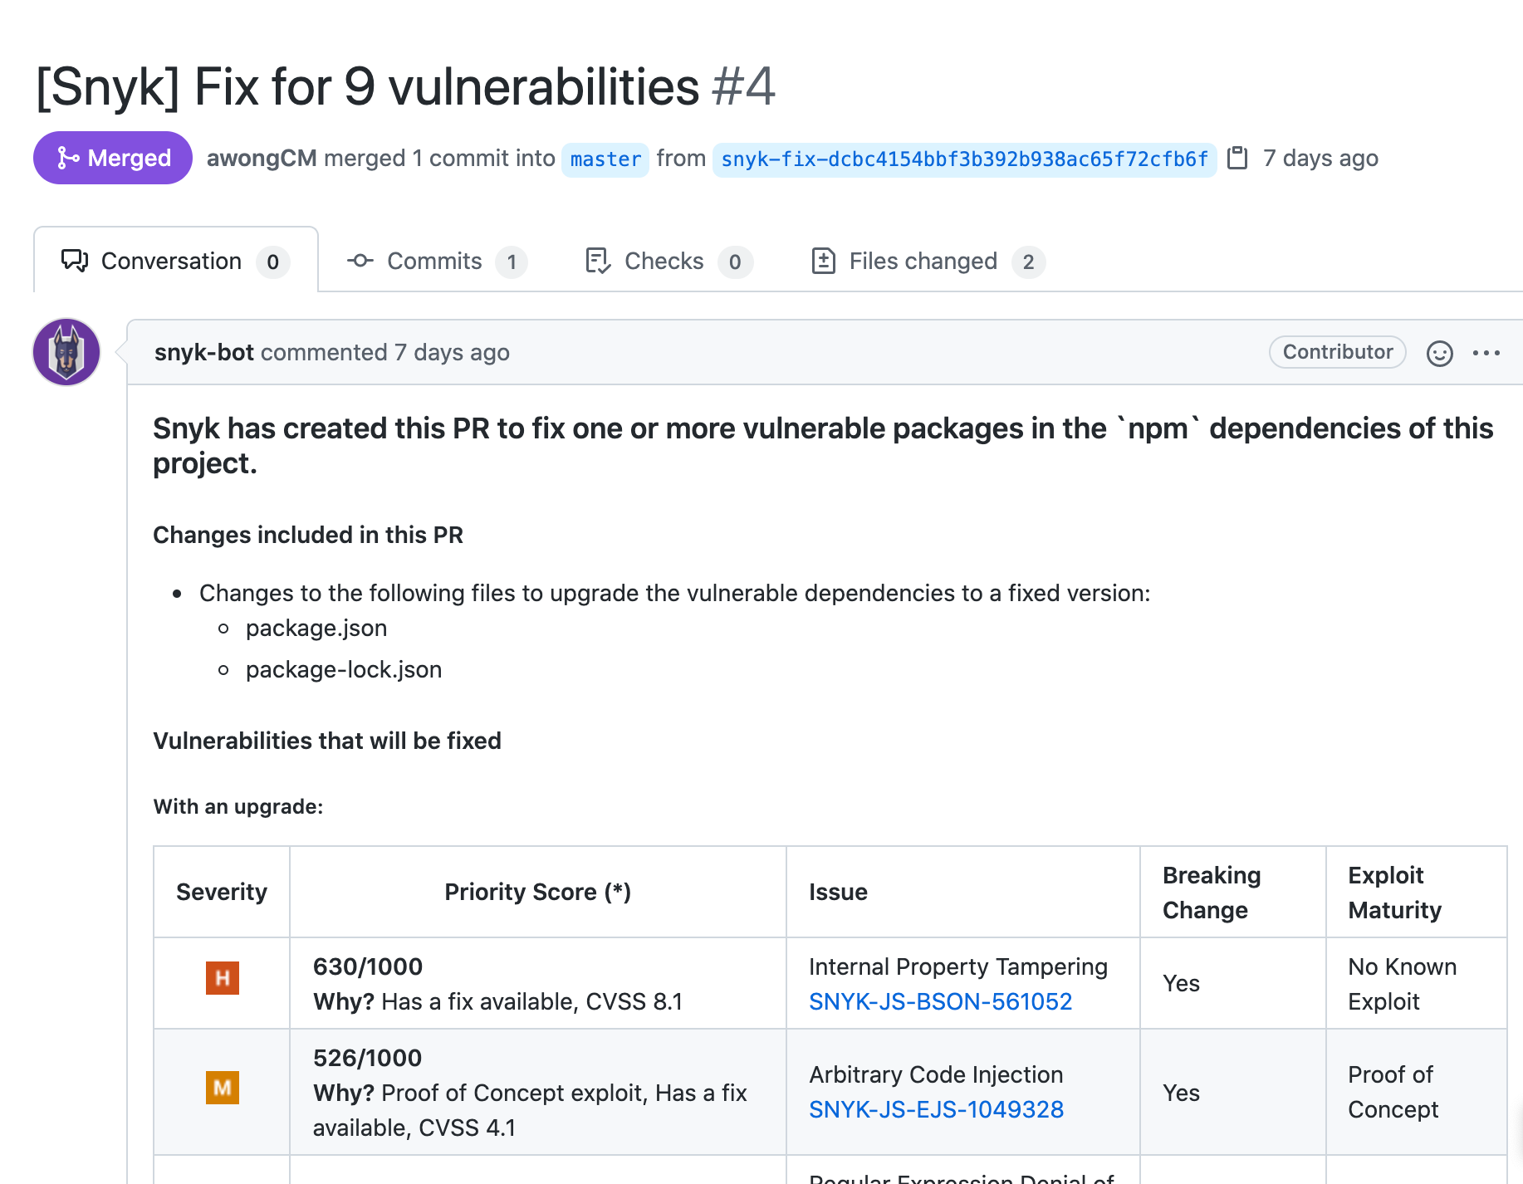The image size is (1523, 1184).
Task: Click the Contributor badge label
Action: (x=1337, y=352)
